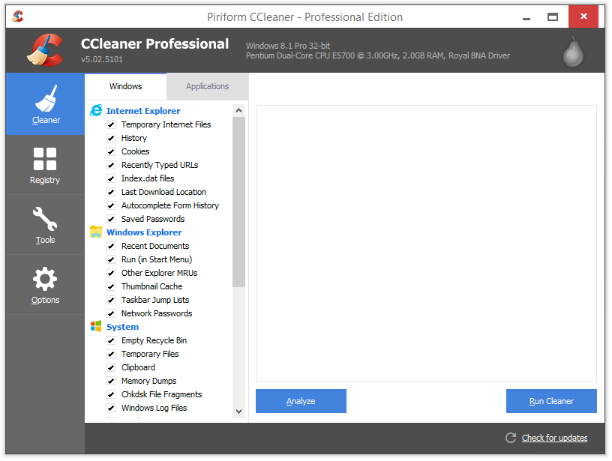Image resolution: width=612 pixels, height=461 pixels.
Task: Open the Check for updates link
Action: click(x=554, y=438)
